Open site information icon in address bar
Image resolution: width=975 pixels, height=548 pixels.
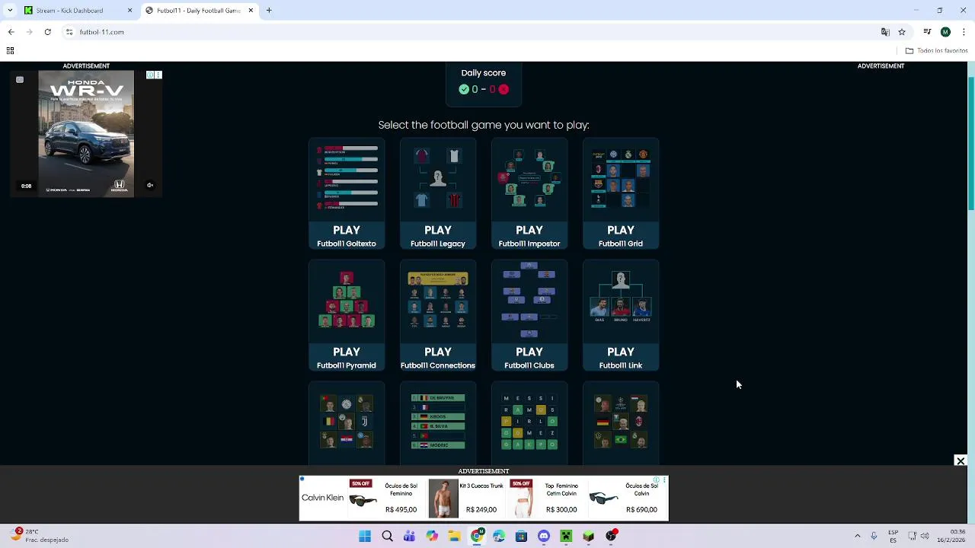[69, 32]
